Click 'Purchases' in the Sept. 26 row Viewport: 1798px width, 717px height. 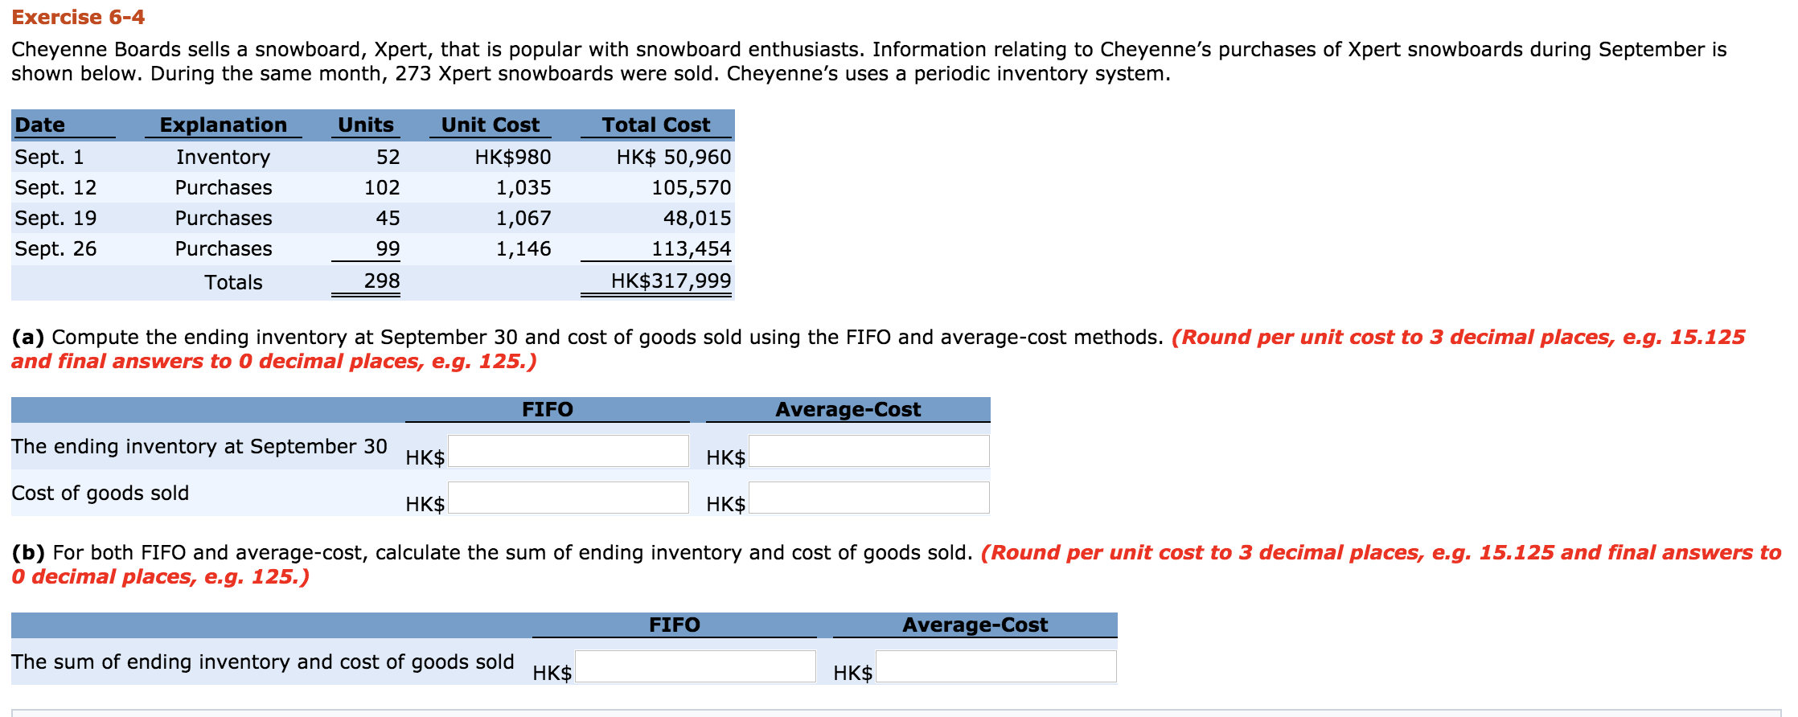(x=224, y=248)
